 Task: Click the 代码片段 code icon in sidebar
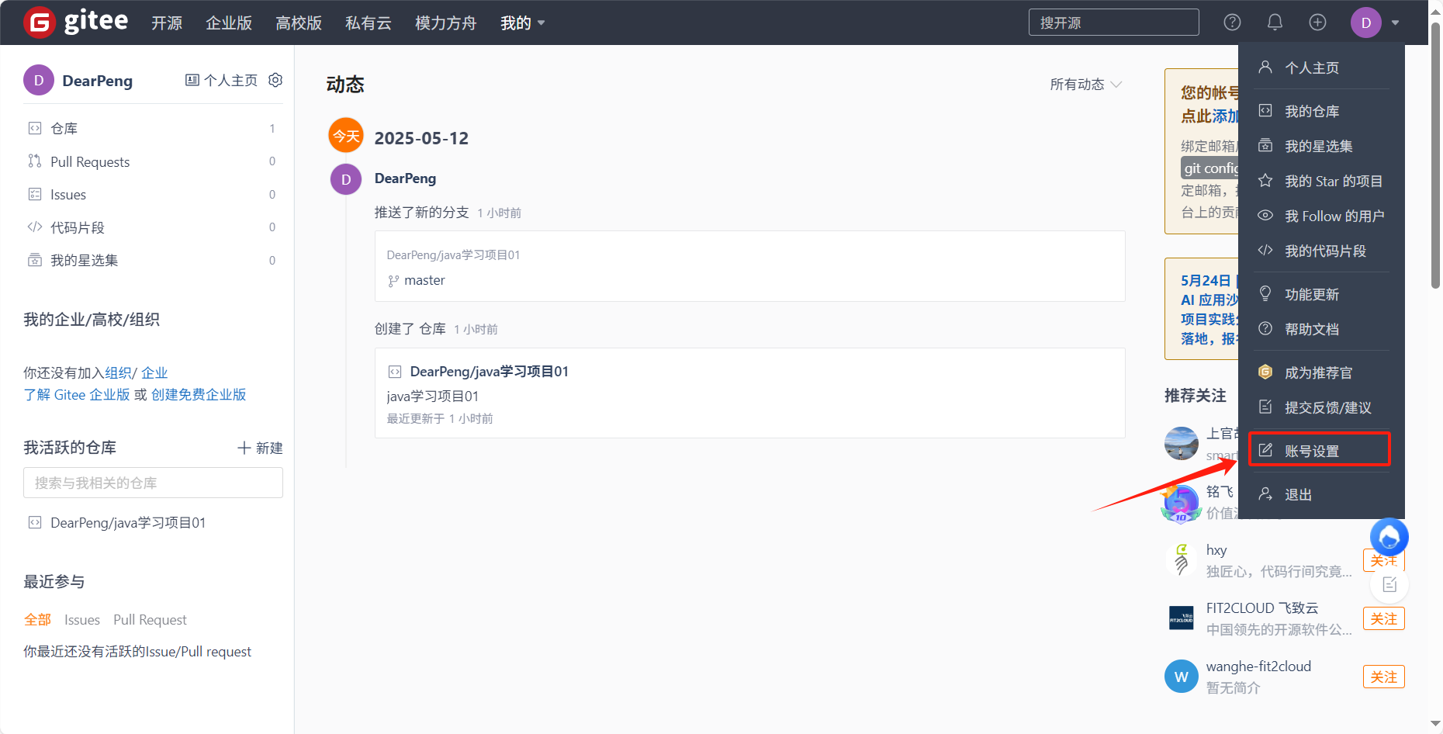(x=35, y=227)
